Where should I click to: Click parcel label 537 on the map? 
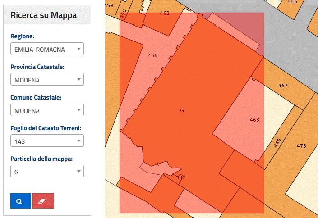tap(180, 177)
